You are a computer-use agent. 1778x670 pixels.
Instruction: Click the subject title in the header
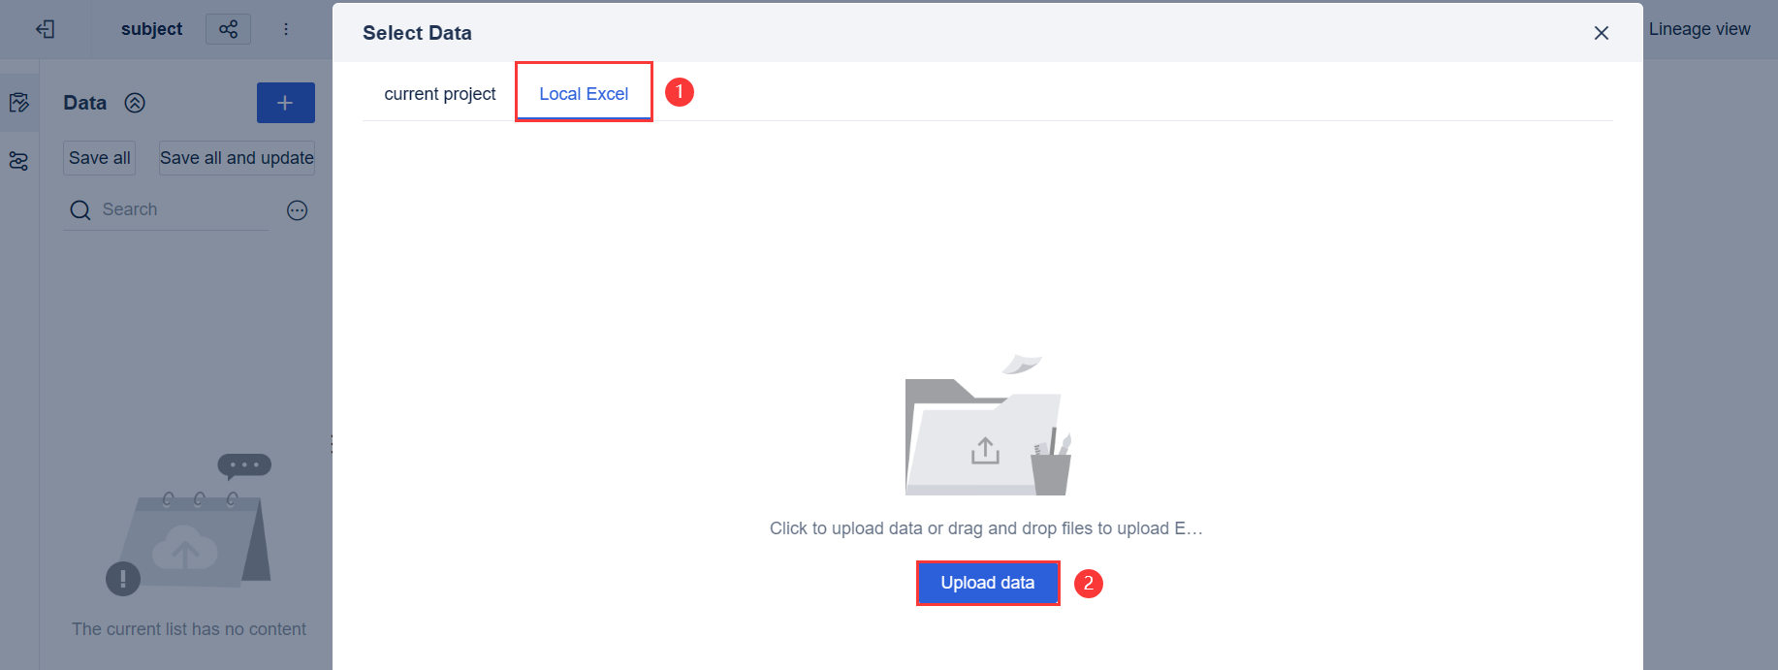click(151, 29)
